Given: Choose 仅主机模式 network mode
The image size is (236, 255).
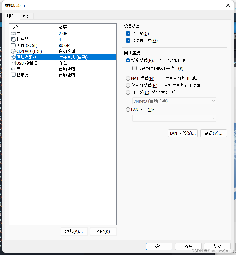Looking at the screenshot, I should click(128, 85).
